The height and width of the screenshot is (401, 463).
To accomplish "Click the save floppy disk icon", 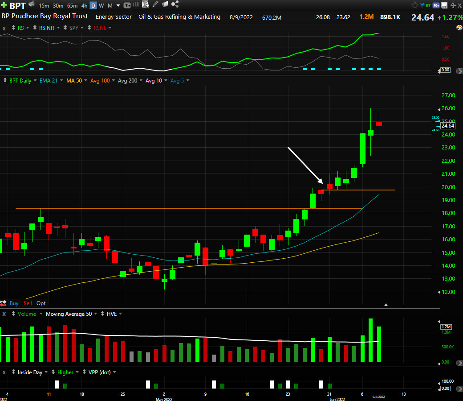I will pyautogui.click(x=444, y=5).
